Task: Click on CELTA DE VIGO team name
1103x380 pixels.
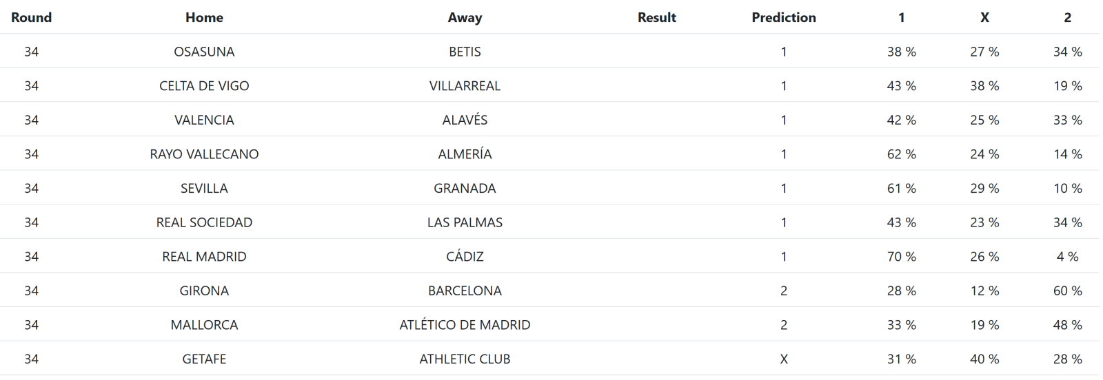Action: tap(204, 86)
